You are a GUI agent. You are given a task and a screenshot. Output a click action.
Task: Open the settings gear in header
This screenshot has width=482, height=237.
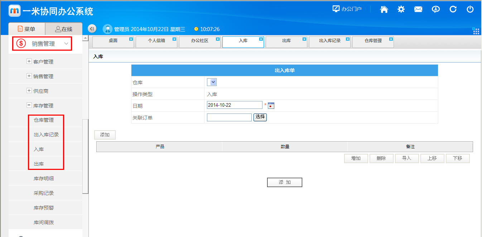coord(401,10)
